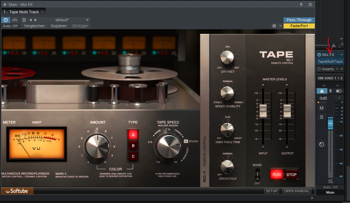Screen dimensions: 350x203
Task: Open the SETUP panel
Action: 272,191
